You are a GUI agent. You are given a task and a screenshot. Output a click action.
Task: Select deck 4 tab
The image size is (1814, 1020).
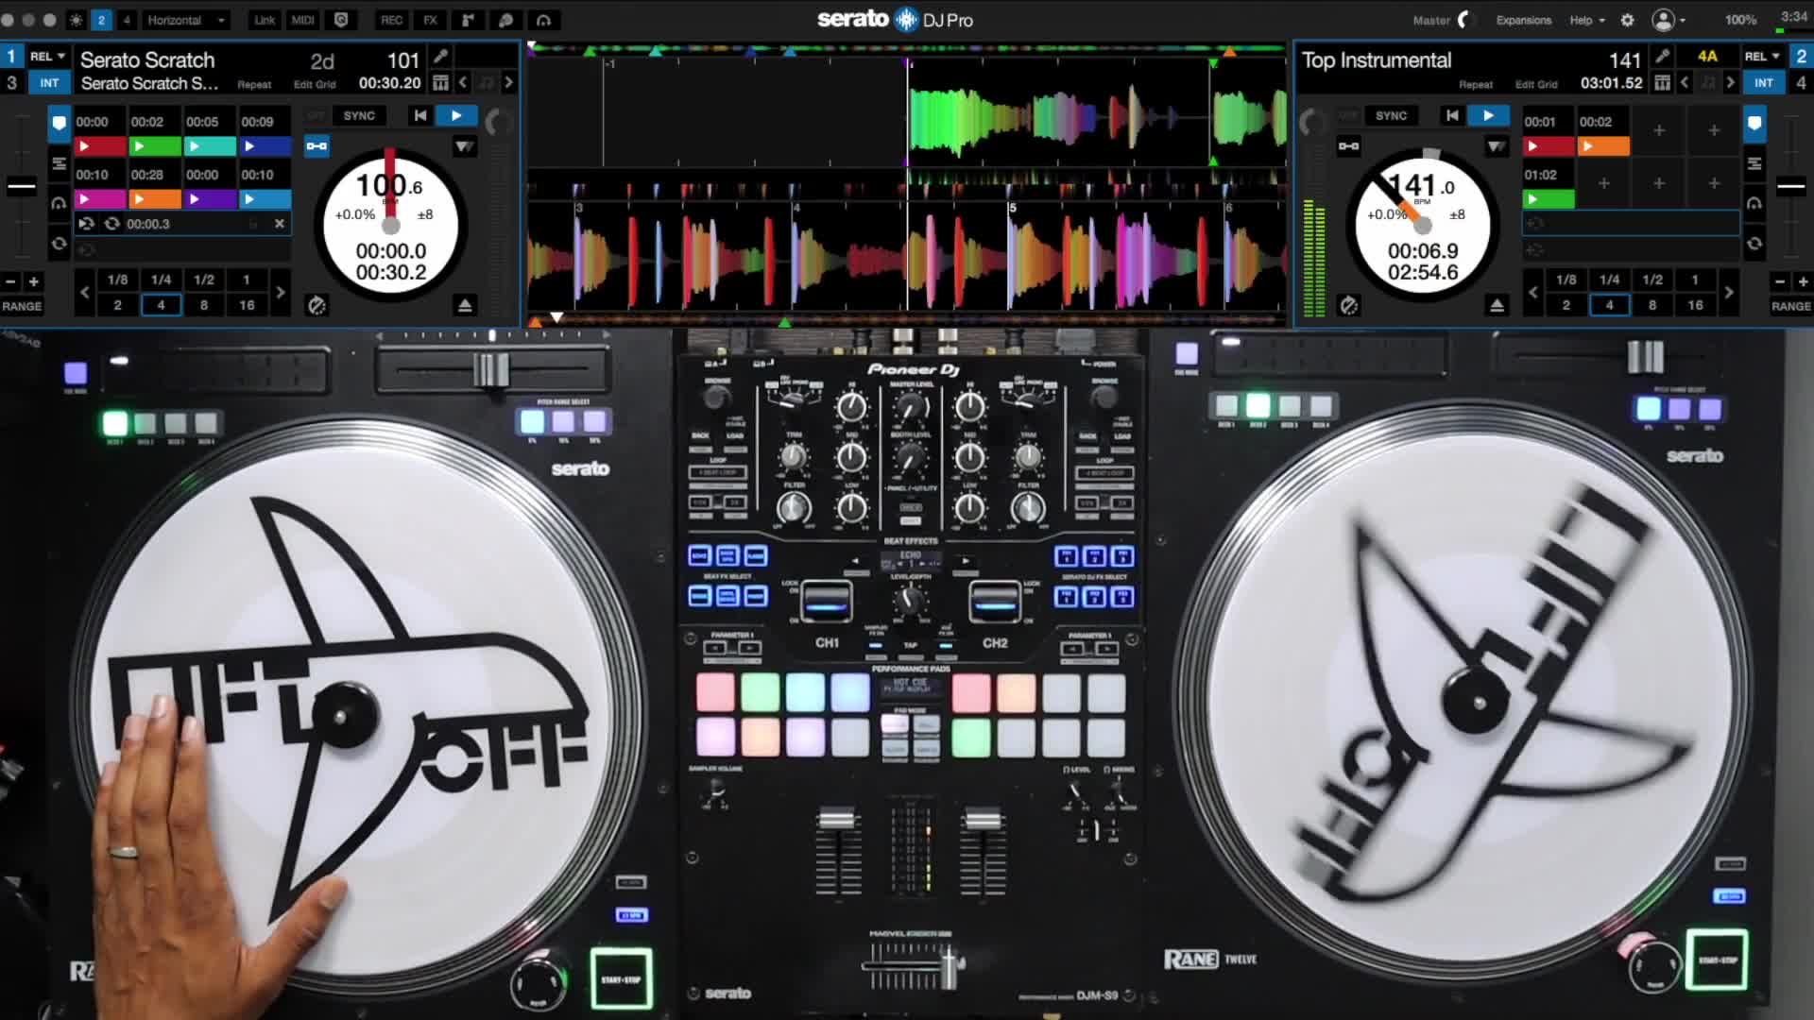pyautogui.click(x=1801, y=83)
